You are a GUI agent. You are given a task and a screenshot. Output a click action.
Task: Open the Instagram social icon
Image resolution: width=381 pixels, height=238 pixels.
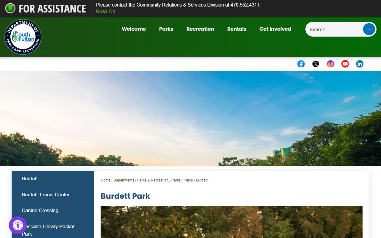pyautogui.click(x=330, y=64)
